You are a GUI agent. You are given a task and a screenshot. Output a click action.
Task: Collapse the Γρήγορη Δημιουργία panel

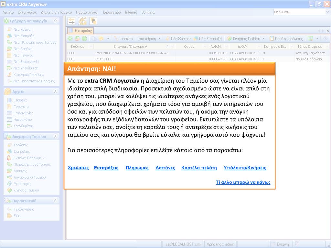pyautogui.click(x=55, y=21)
